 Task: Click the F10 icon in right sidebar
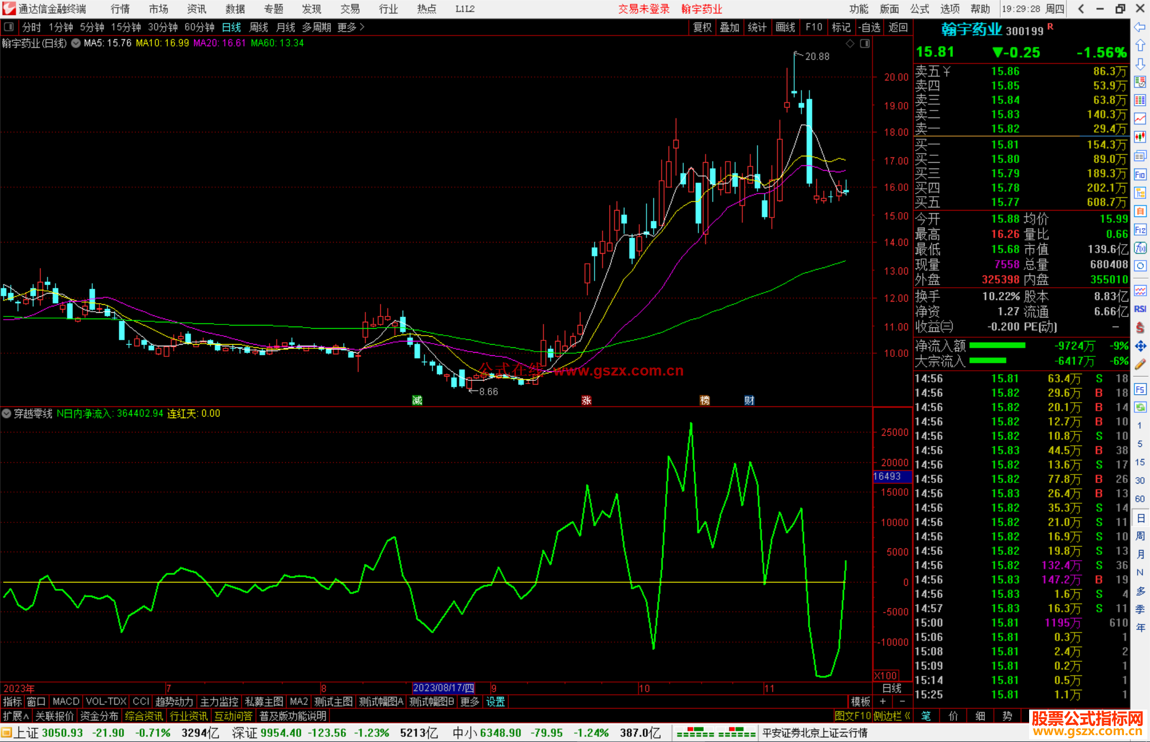1140,175
